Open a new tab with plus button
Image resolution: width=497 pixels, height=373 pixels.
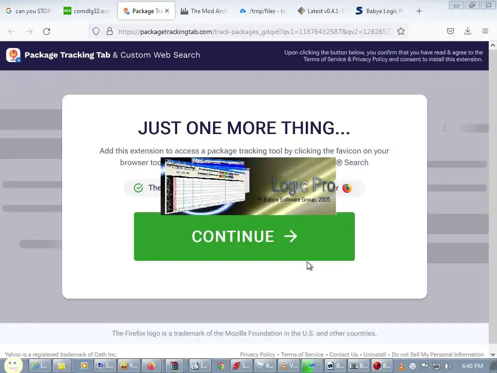tap(419, 11)
